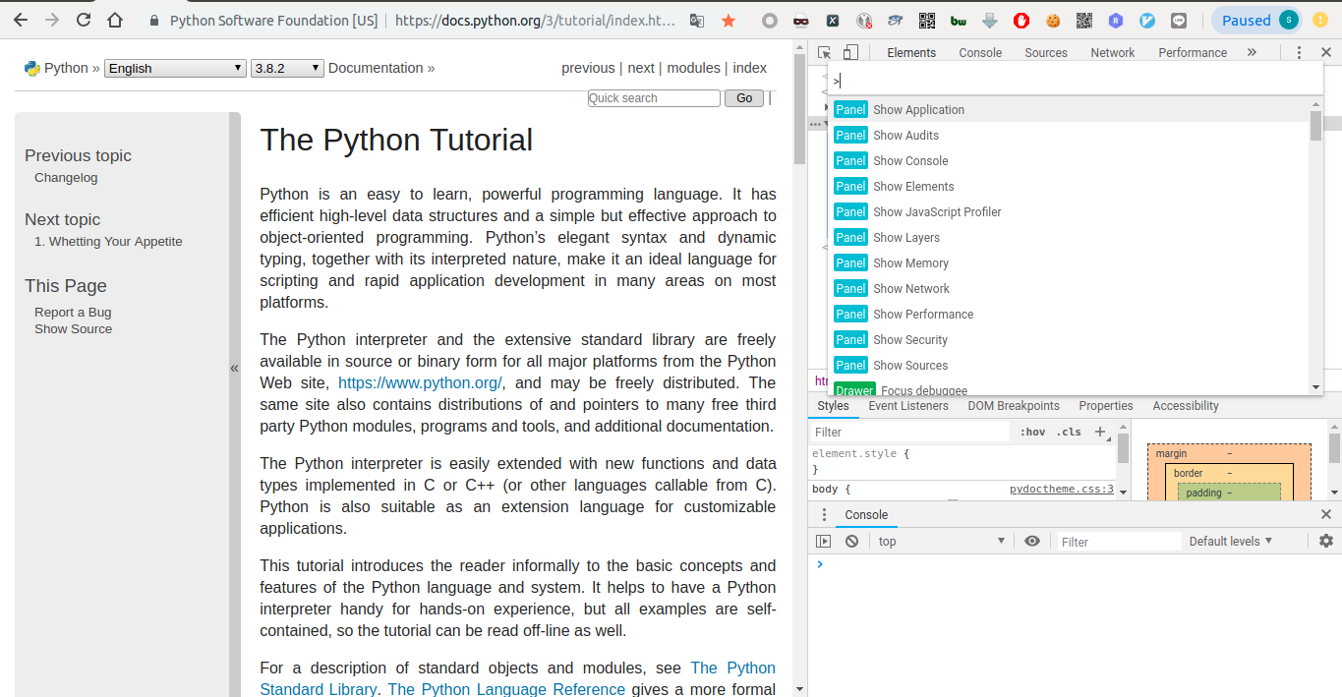
Task: Toggle the device toolbar
Action: 849,52
